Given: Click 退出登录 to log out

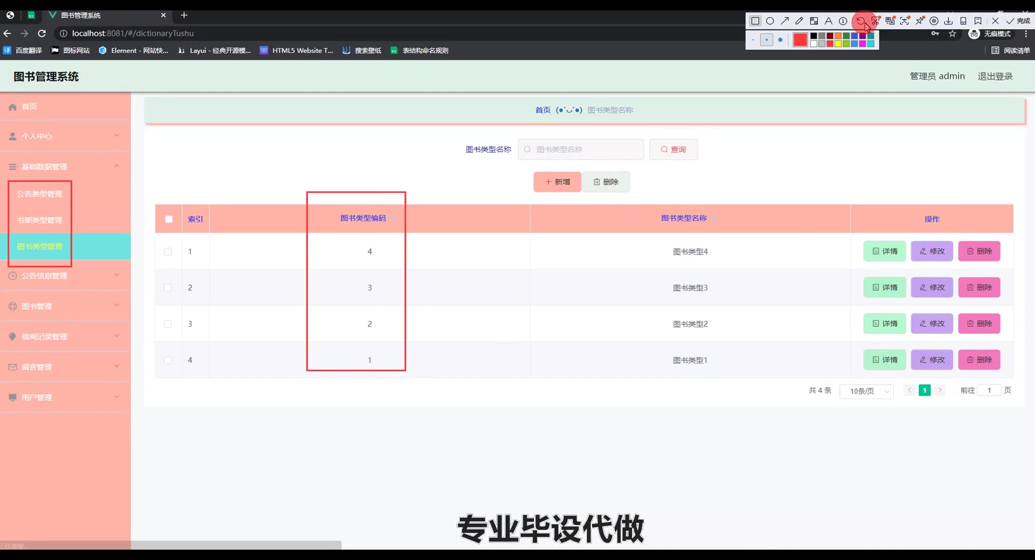Looking at the screenshot, I should (995, 76).
